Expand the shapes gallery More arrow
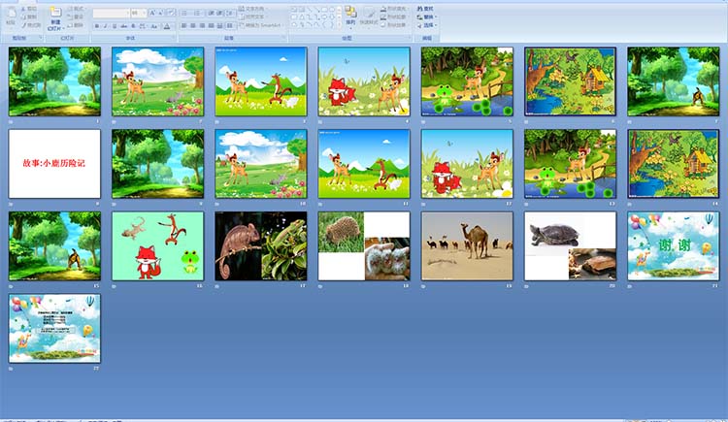 click(340, 24)
